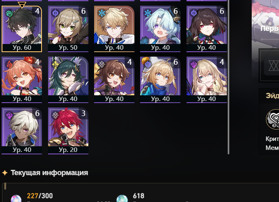Open the white-haired dark-skinned character card

click(22, 131)
